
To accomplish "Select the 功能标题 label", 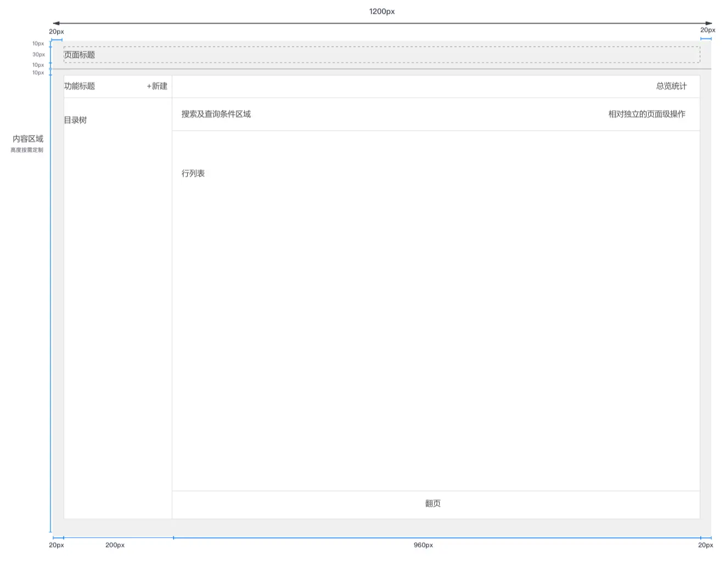I will click(80, 86).
